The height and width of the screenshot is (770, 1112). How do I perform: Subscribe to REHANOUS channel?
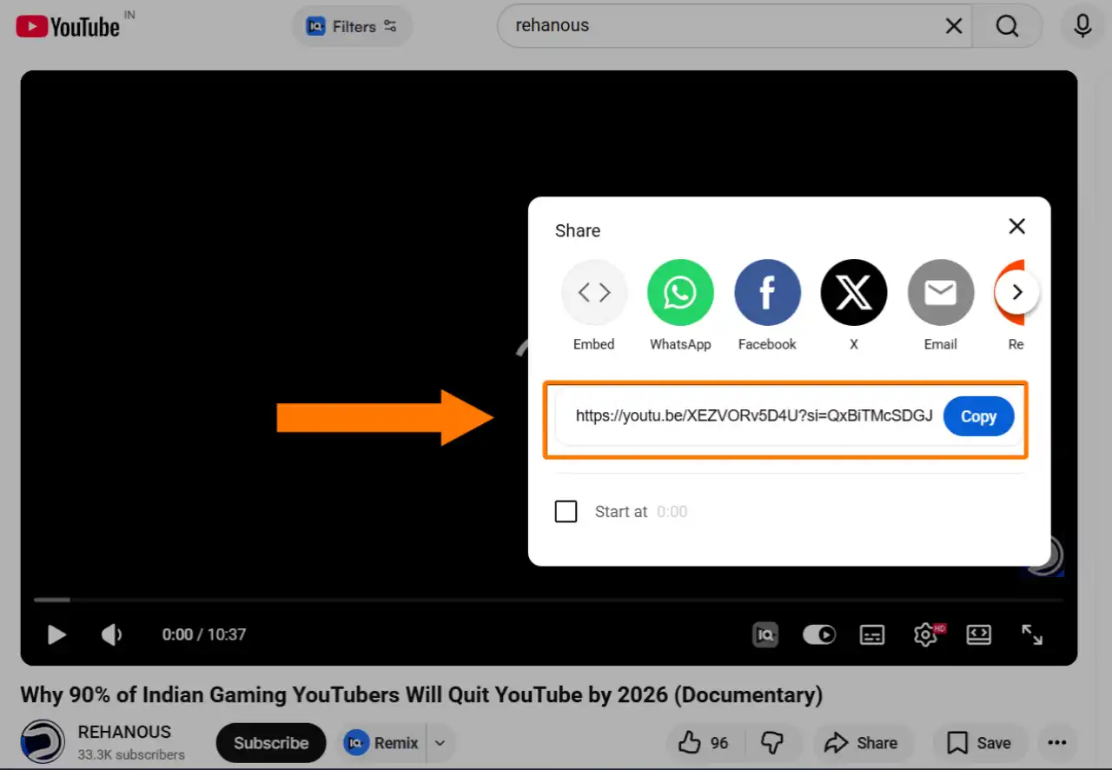point(270,742)
